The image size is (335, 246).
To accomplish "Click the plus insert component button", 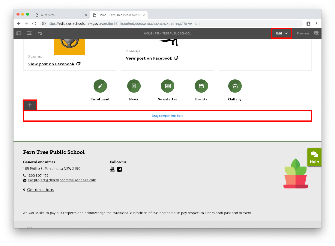I will (30, 105).
